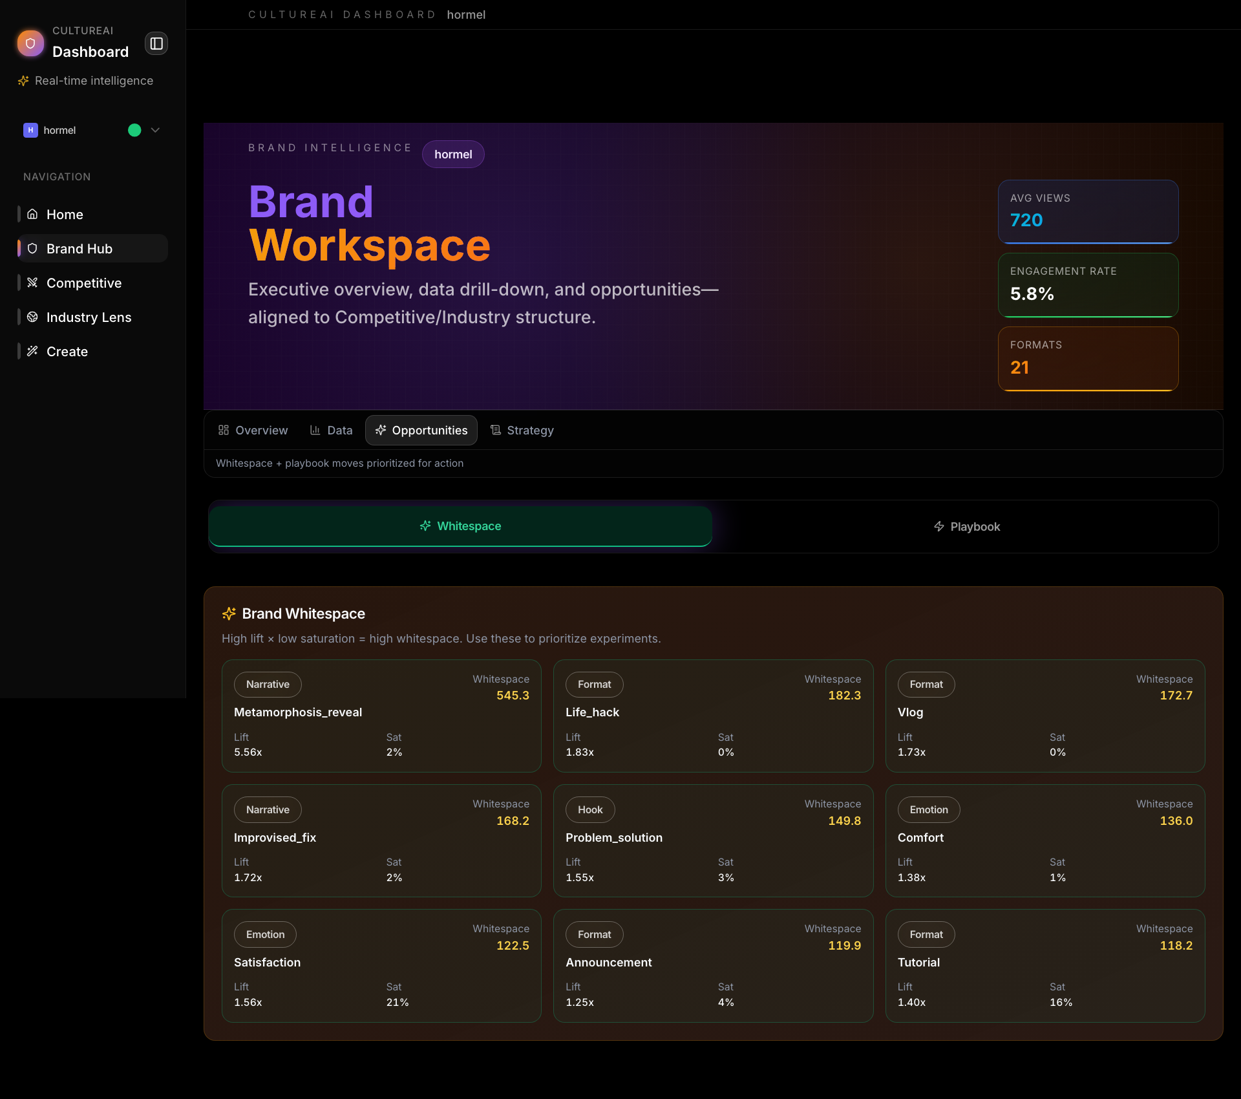
Task: Select the Create wand icon
Action: 32,351
